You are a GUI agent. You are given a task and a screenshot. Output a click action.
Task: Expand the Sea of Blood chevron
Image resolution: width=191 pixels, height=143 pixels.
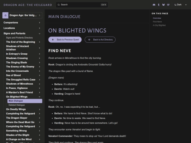click(x=40, y=76)
